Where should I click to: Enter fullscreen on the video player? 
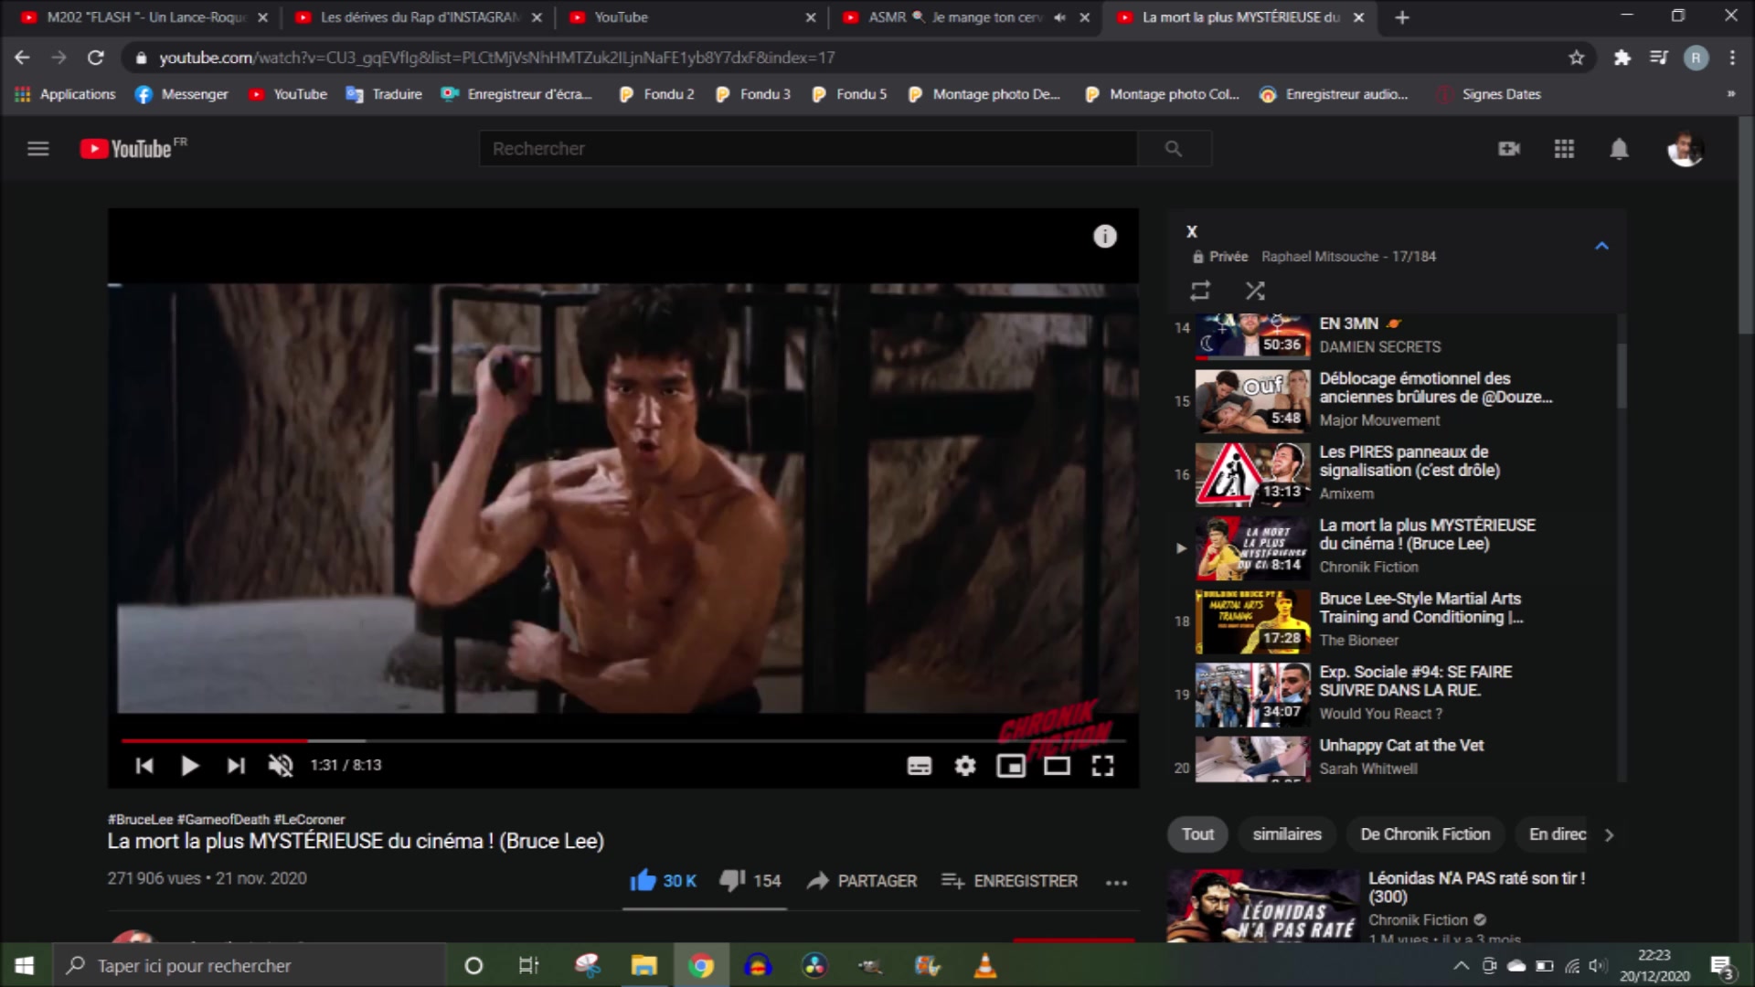pos(1102,766)
